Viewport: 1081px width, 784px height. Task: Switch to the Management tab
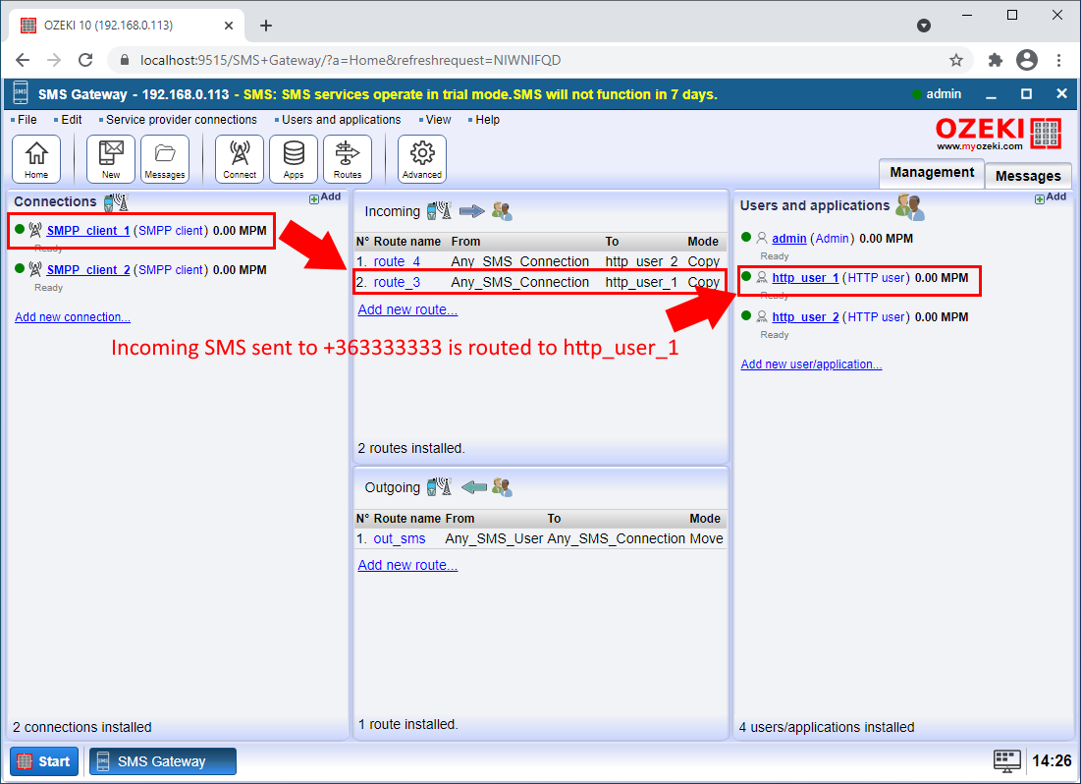(x=932, y=173)
